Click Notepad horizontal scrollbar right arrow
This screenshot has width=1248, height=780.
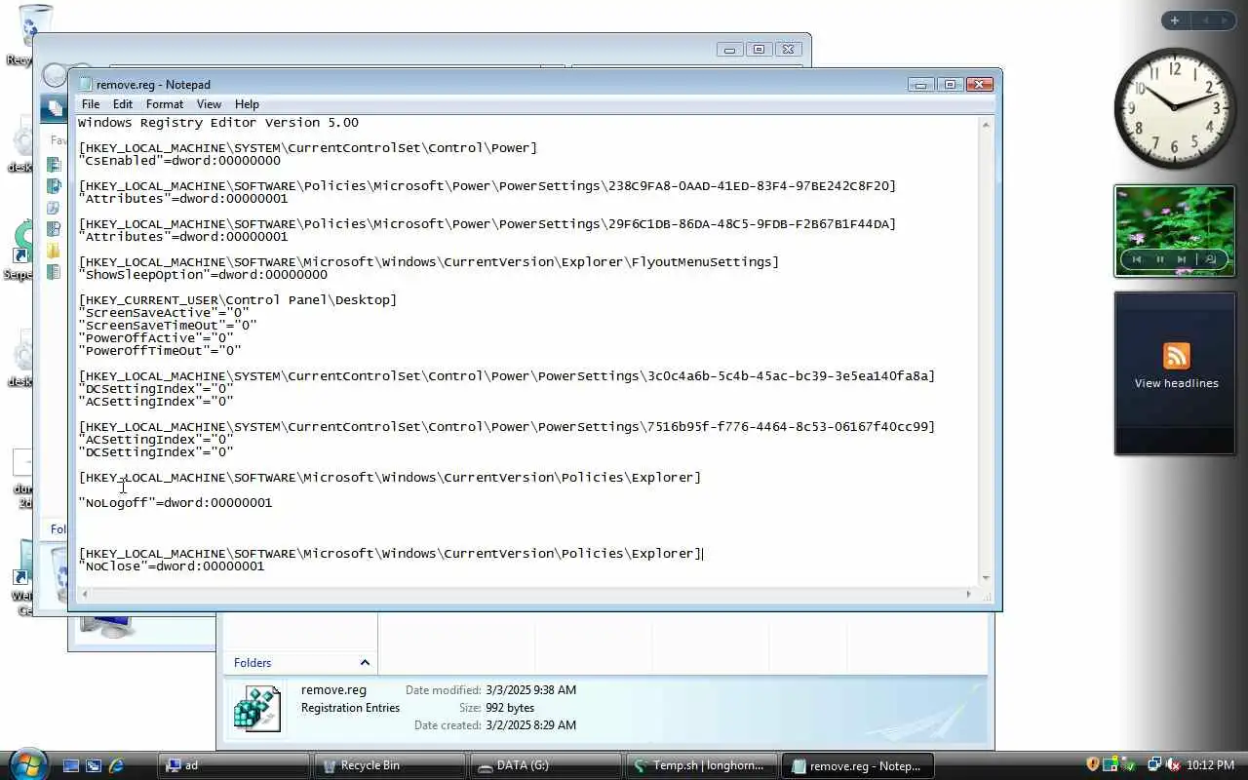(968, 594)
